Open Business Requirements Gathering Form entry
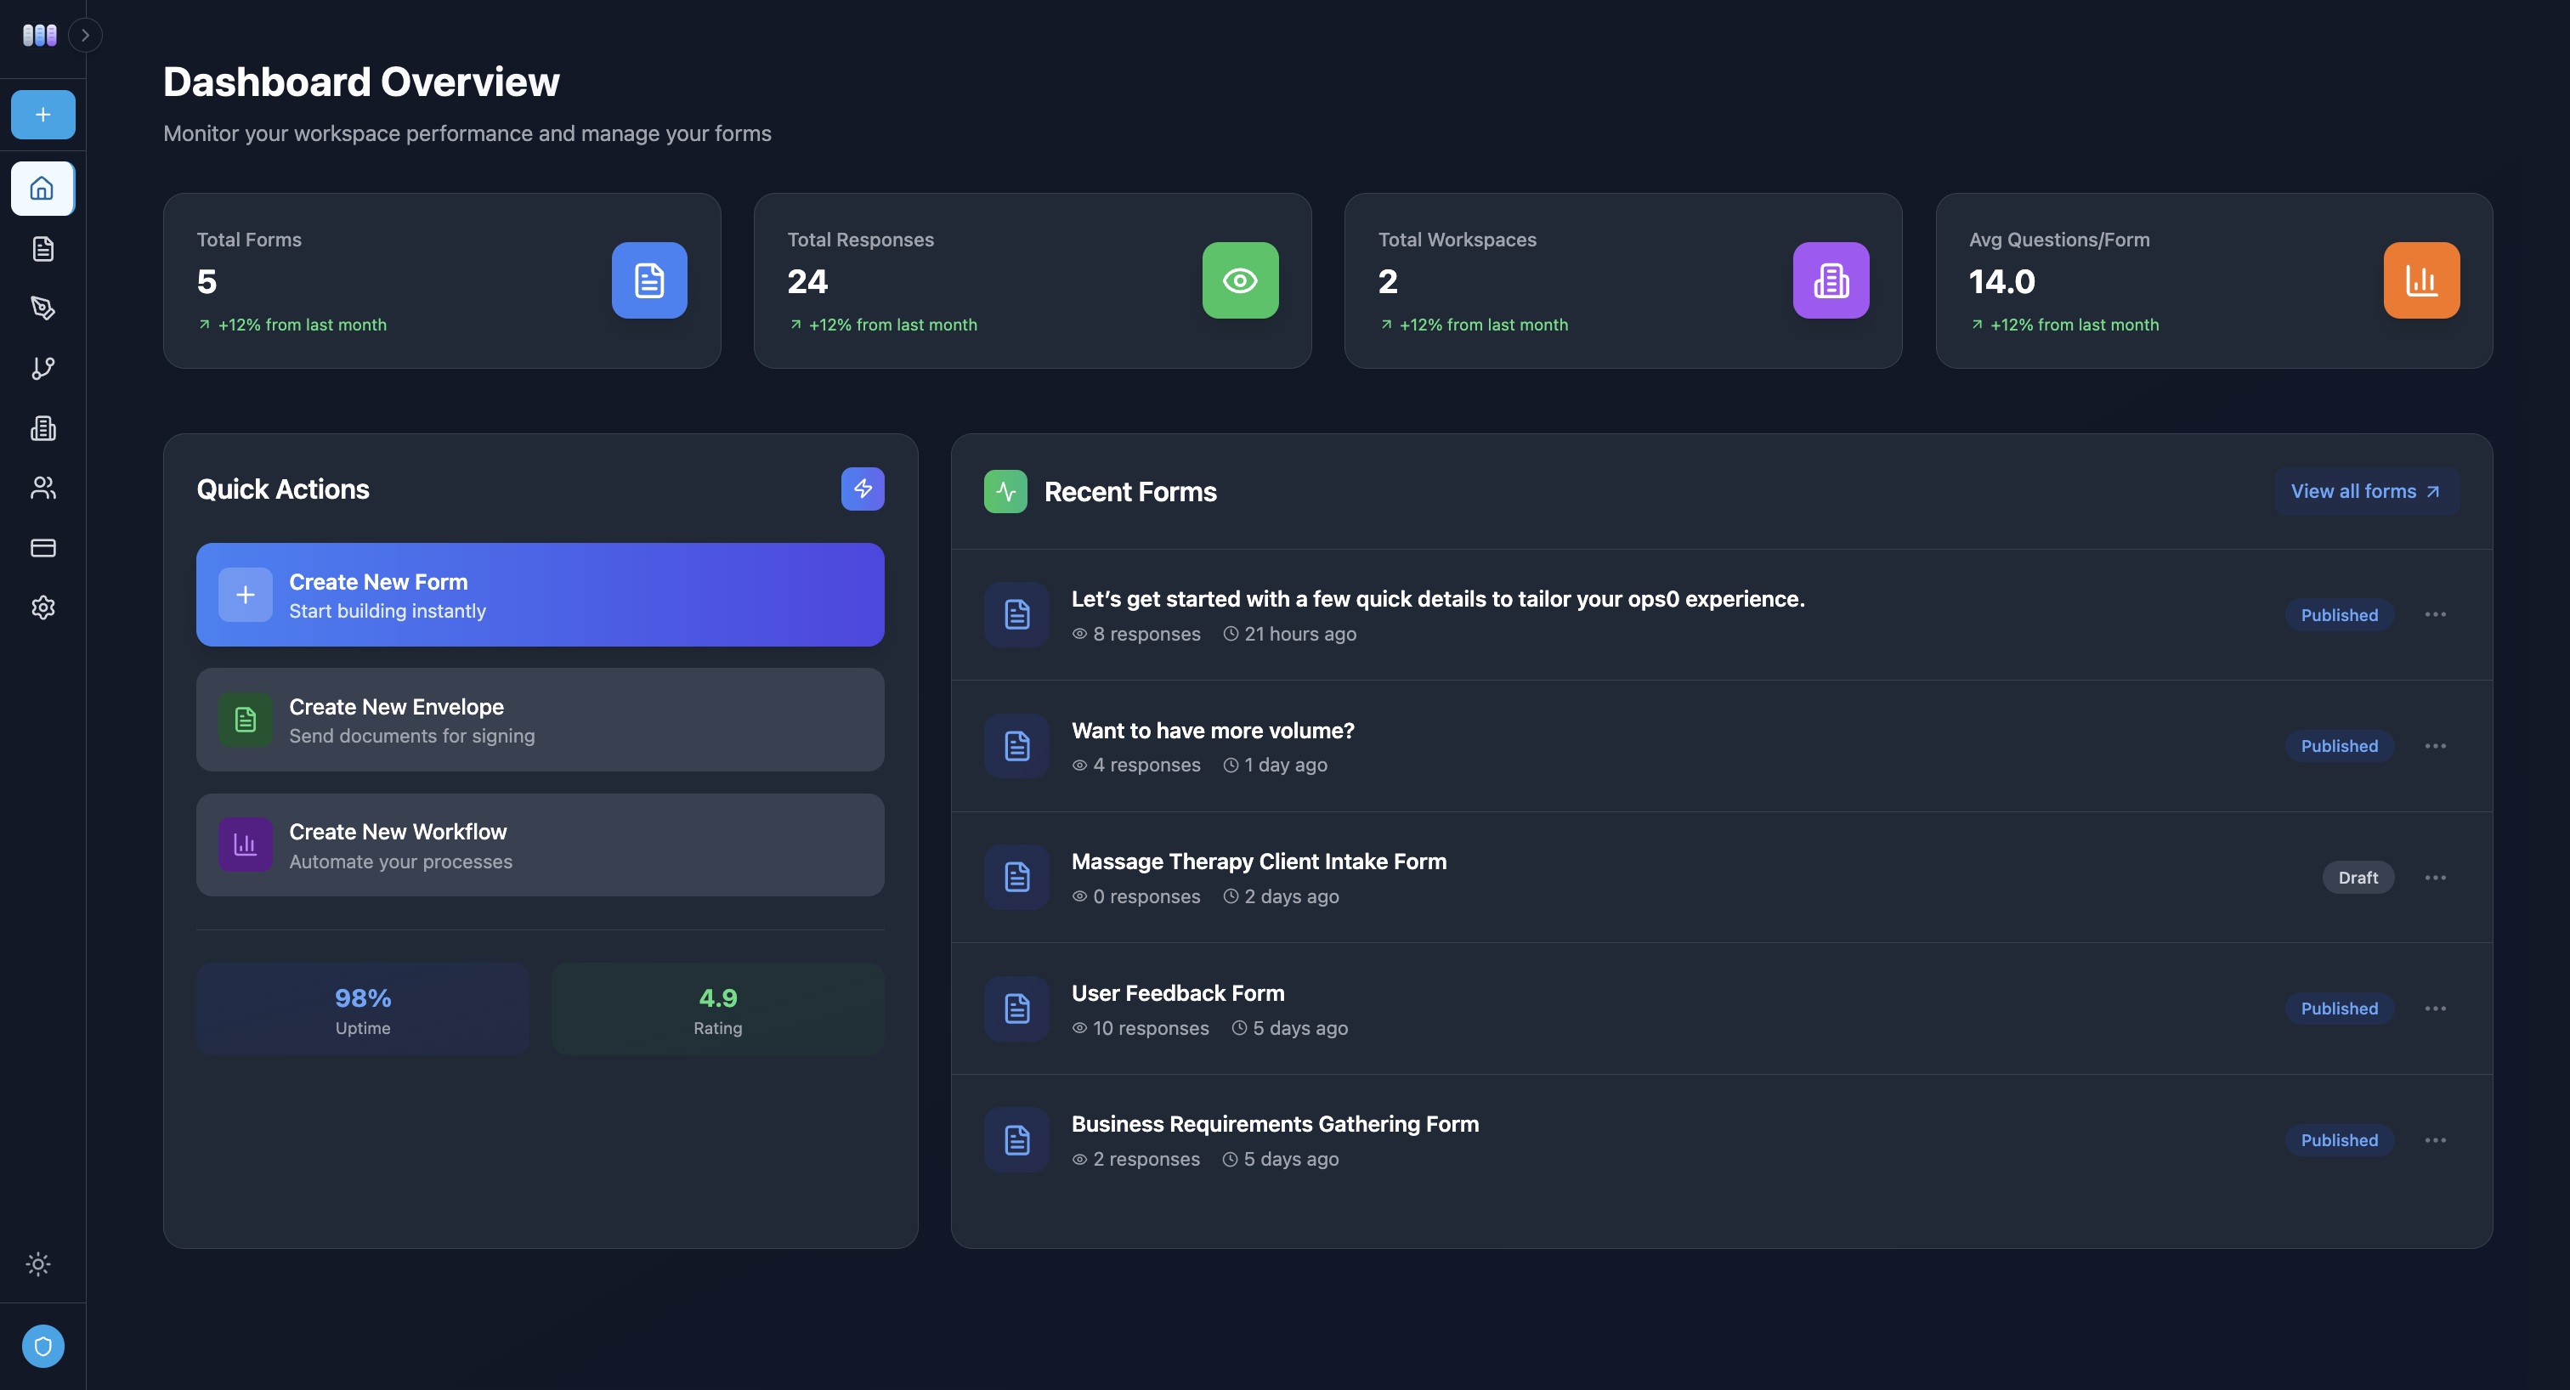 (1274, 1125)
